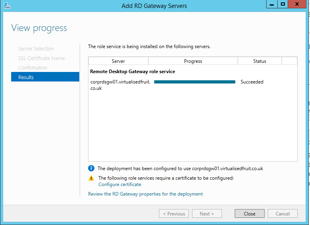Click the Previous button
Screen dimensions: 310x225
click(174, 213)
